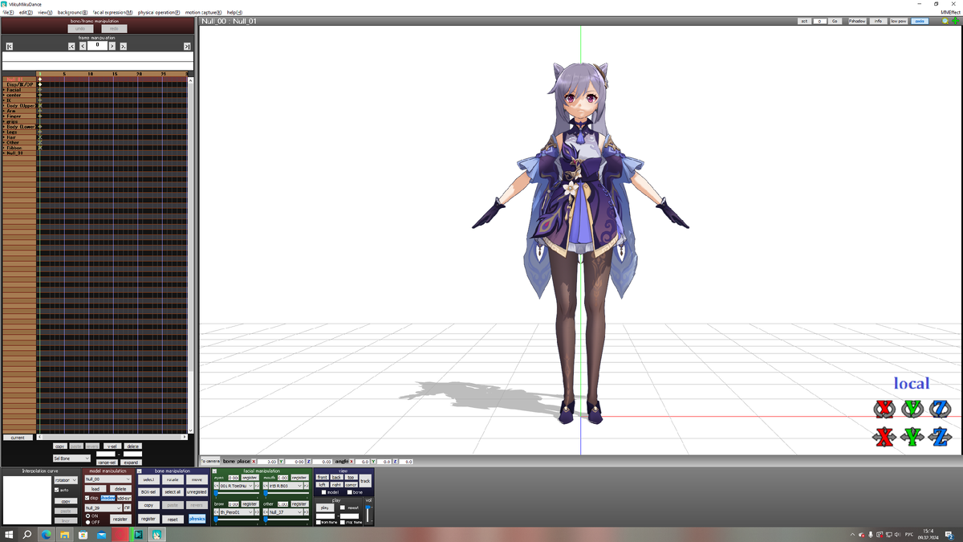The height and width of the screenshot is (542, 963).
Task: Jump to last frame button
Action: 187,47
